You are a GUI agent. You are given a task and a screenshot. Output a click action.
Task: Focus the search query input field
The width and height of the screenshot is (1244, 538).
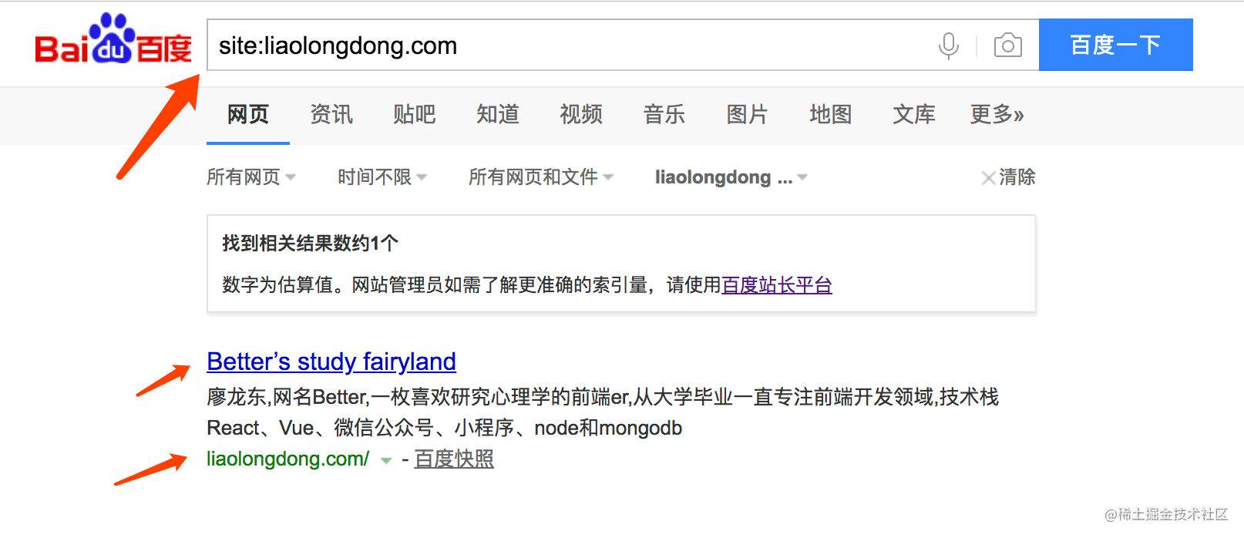tap(570, 45)
